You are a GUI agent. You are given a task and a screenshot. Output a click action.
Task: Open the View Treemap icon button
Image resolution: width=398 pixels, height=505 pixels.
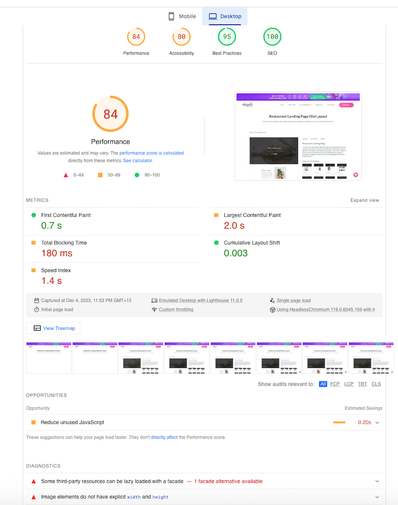(37, 328)
